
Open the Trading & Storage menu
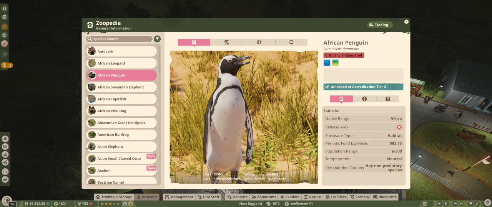pyautogui.click(x=114, y=197)
